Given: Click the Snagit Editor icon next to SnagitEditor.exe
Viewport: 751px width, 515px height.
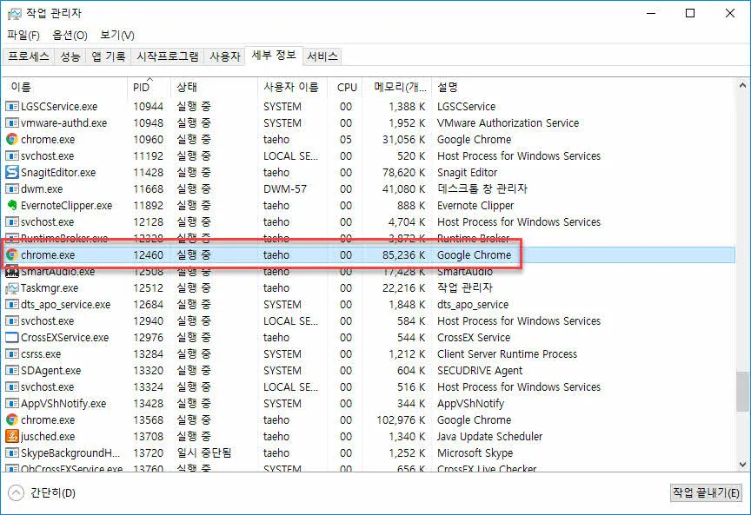Looking at the screenshot, I should pos(10,172).
